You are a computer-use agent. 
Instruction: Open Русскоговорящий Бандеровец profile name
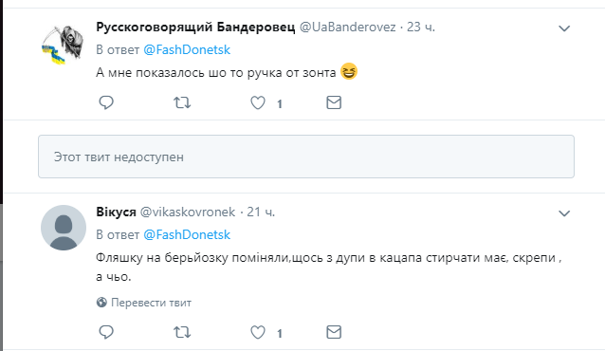[x=195, y=27]
